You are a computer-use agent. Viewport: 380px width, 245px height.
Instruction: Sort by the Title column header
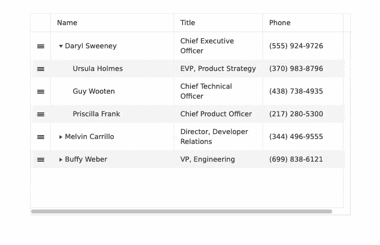(188, 23)
